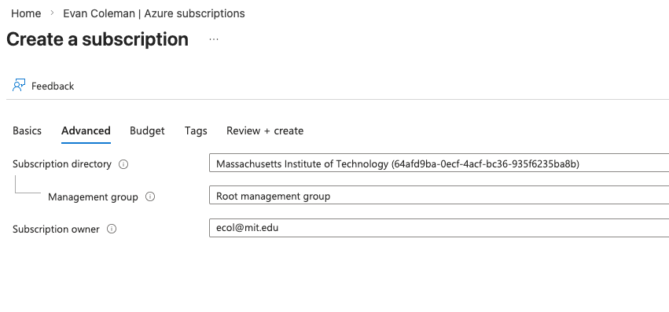Open info tooltip for Subscription owner

112,229
